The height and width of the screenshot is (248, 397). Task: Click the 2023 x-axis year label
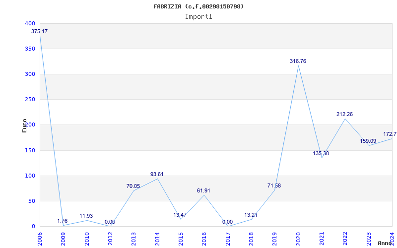[x=369, y=239]
